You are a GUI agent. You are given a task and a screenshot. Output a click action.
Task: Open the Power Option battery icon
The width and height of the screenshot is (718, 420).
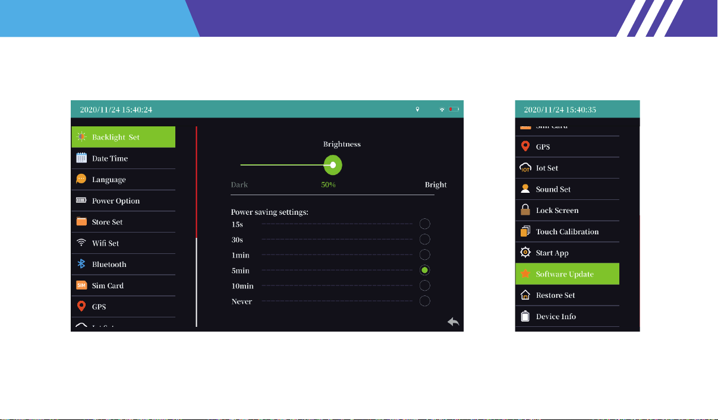(x=81, y=201)
